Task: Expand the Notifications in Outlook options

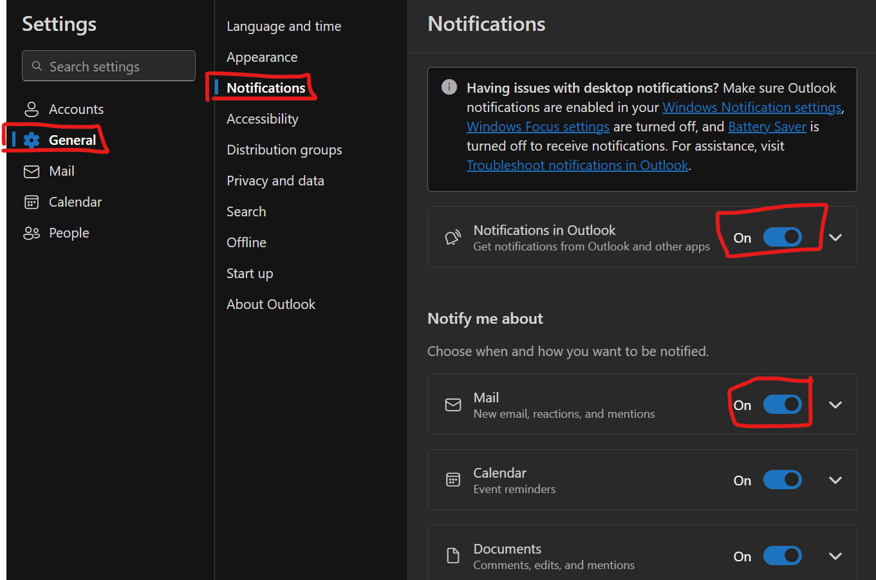Action: pos(835,238)
